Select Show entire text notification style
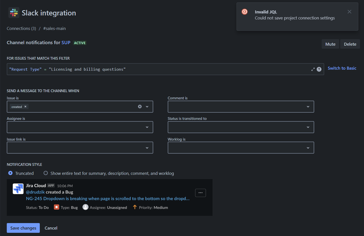This screenshot has width=364, height=236. pos(46,173)
